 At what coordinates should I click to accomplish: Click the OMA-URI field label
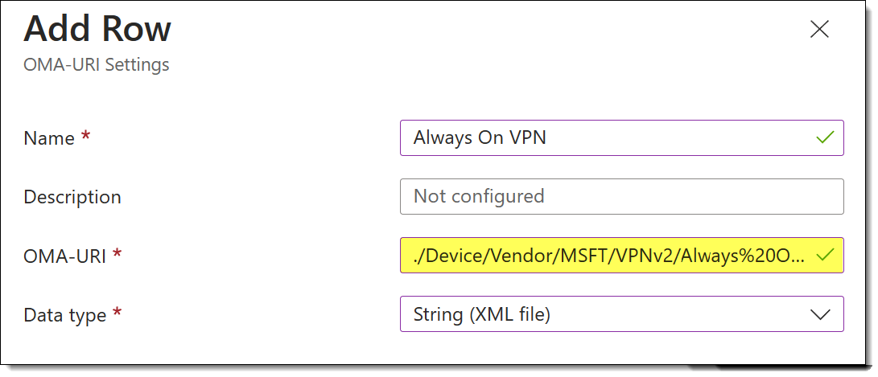(x=64, y=256)
